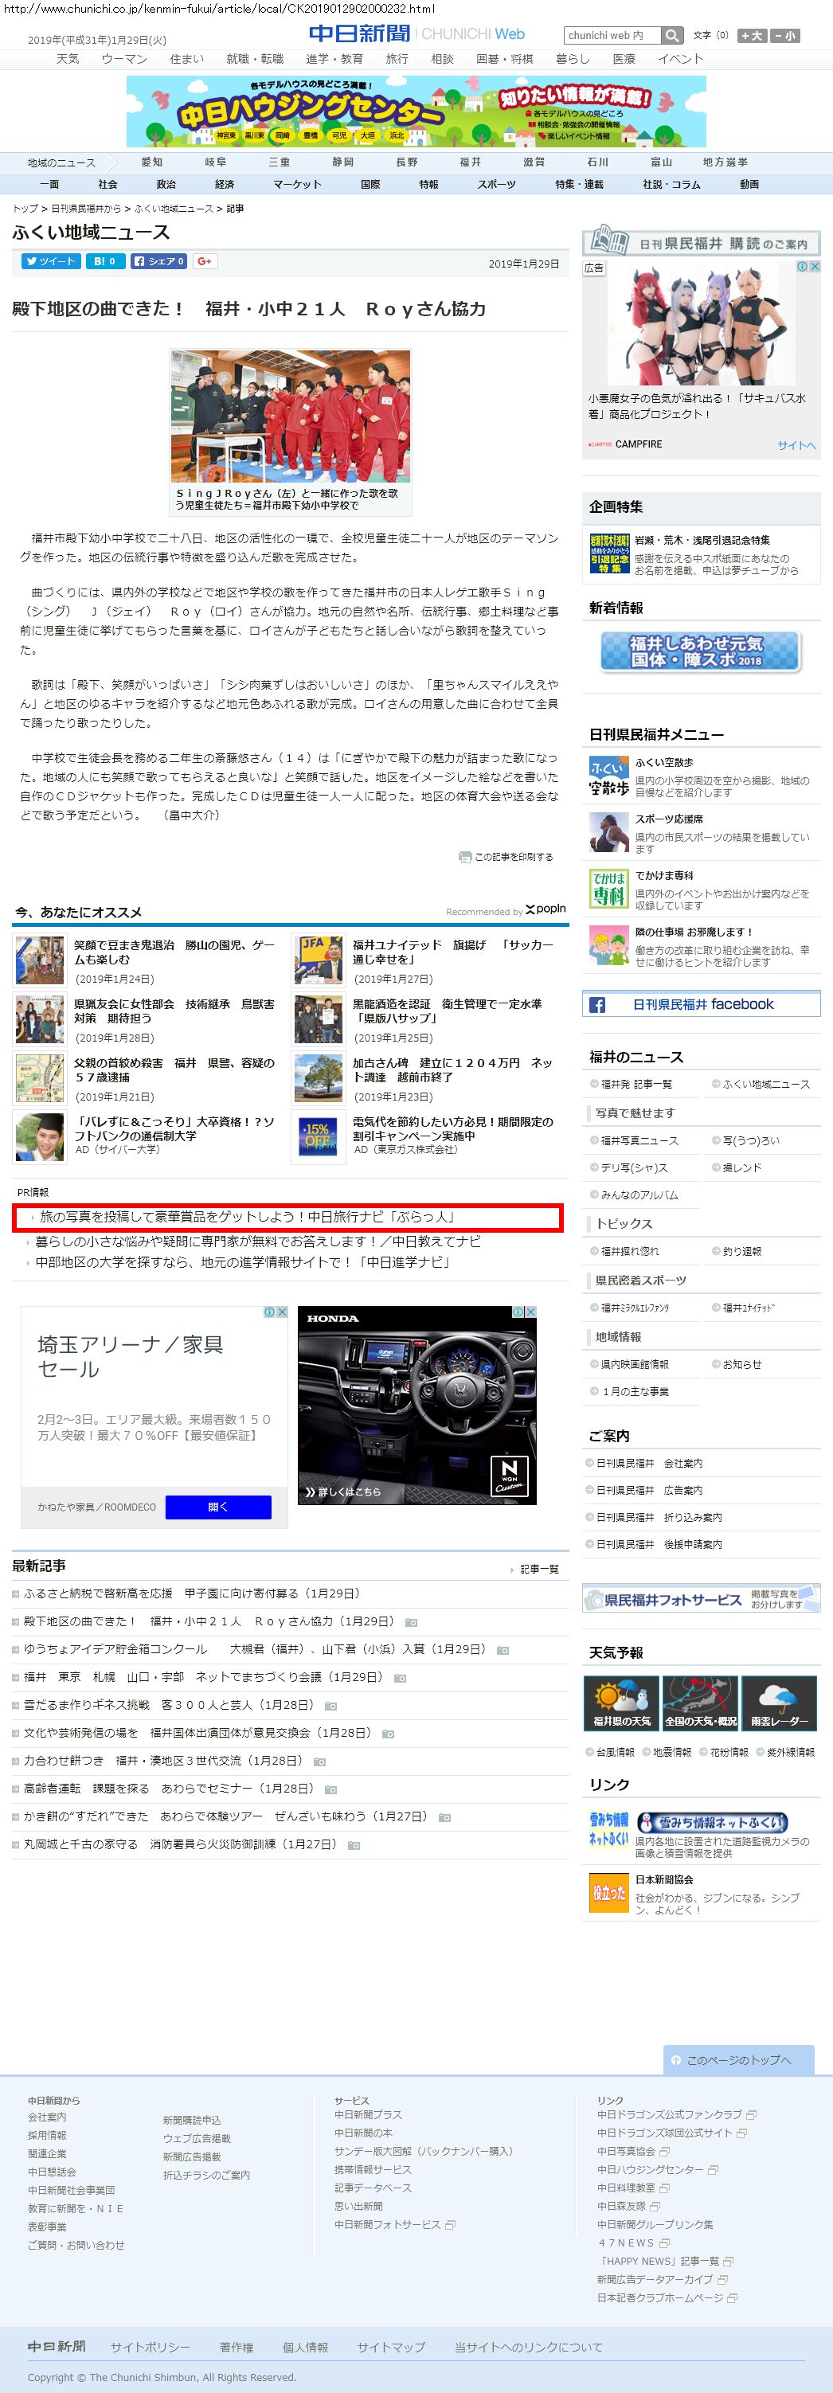Open the article photo thumbnail
The width and height of the screenshot is (833, 2393).
coord(290,415)
